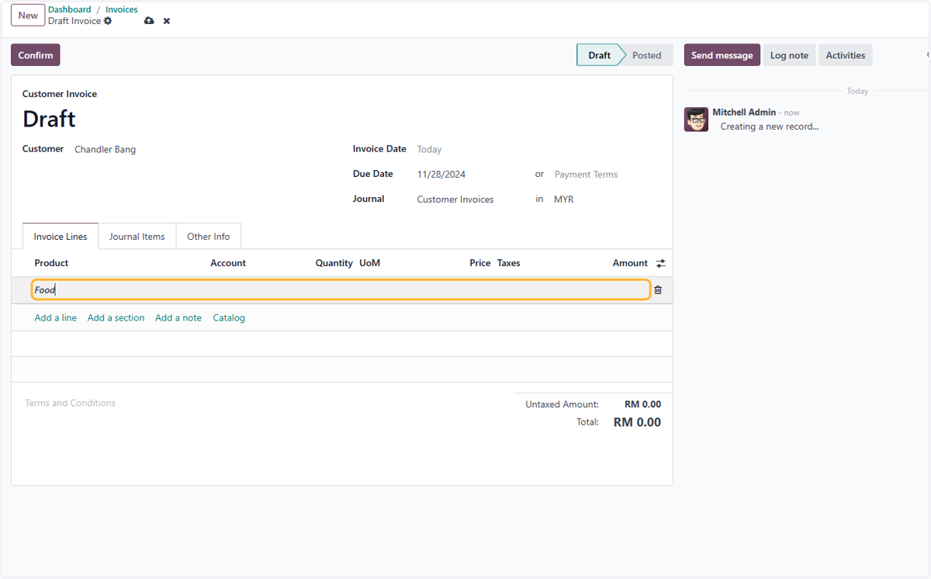
Task: Click the Mitchell Admin name in chatter
Action: point(744,113)
